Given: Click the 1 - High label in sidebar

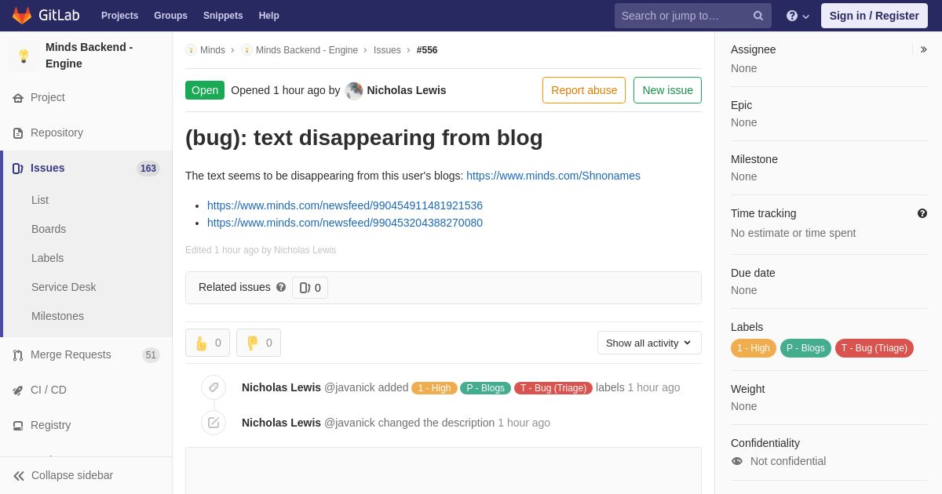Looking at the screenshot, I should point(754,348).
